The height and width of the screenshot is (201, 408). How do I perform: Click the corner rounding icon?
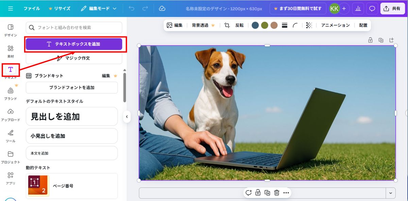coord(295,25)
